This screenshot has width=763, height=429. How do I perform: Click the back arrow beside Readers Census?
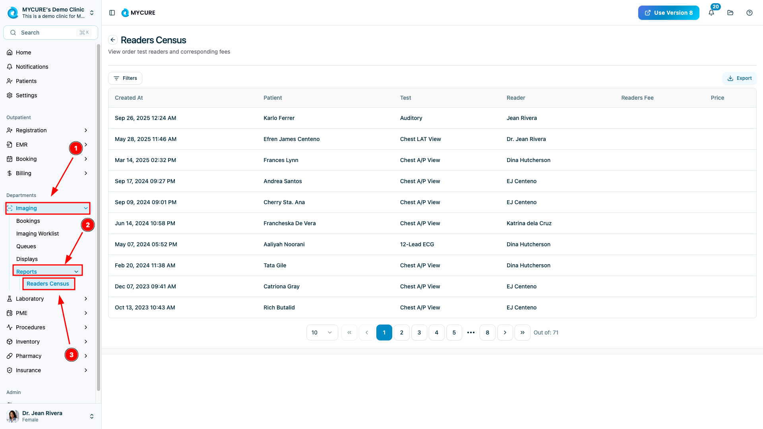pos(113,40)
